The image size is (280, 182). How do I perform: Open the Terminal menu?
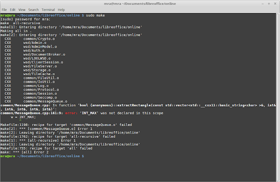click(48, 10)
